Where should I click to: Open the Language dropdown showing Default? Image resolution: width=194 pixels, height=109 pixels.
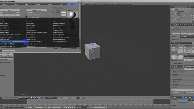70,48
